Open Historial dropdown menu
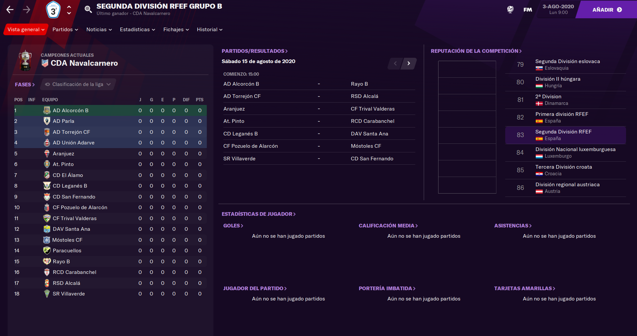637x336 pixels. tap(209, 30)
